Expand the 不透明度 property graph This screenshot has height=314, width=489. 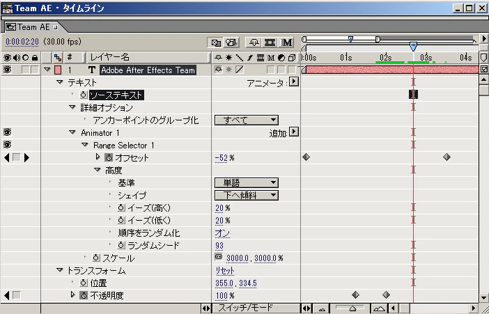pyautogui.click(x=72, y=295)
